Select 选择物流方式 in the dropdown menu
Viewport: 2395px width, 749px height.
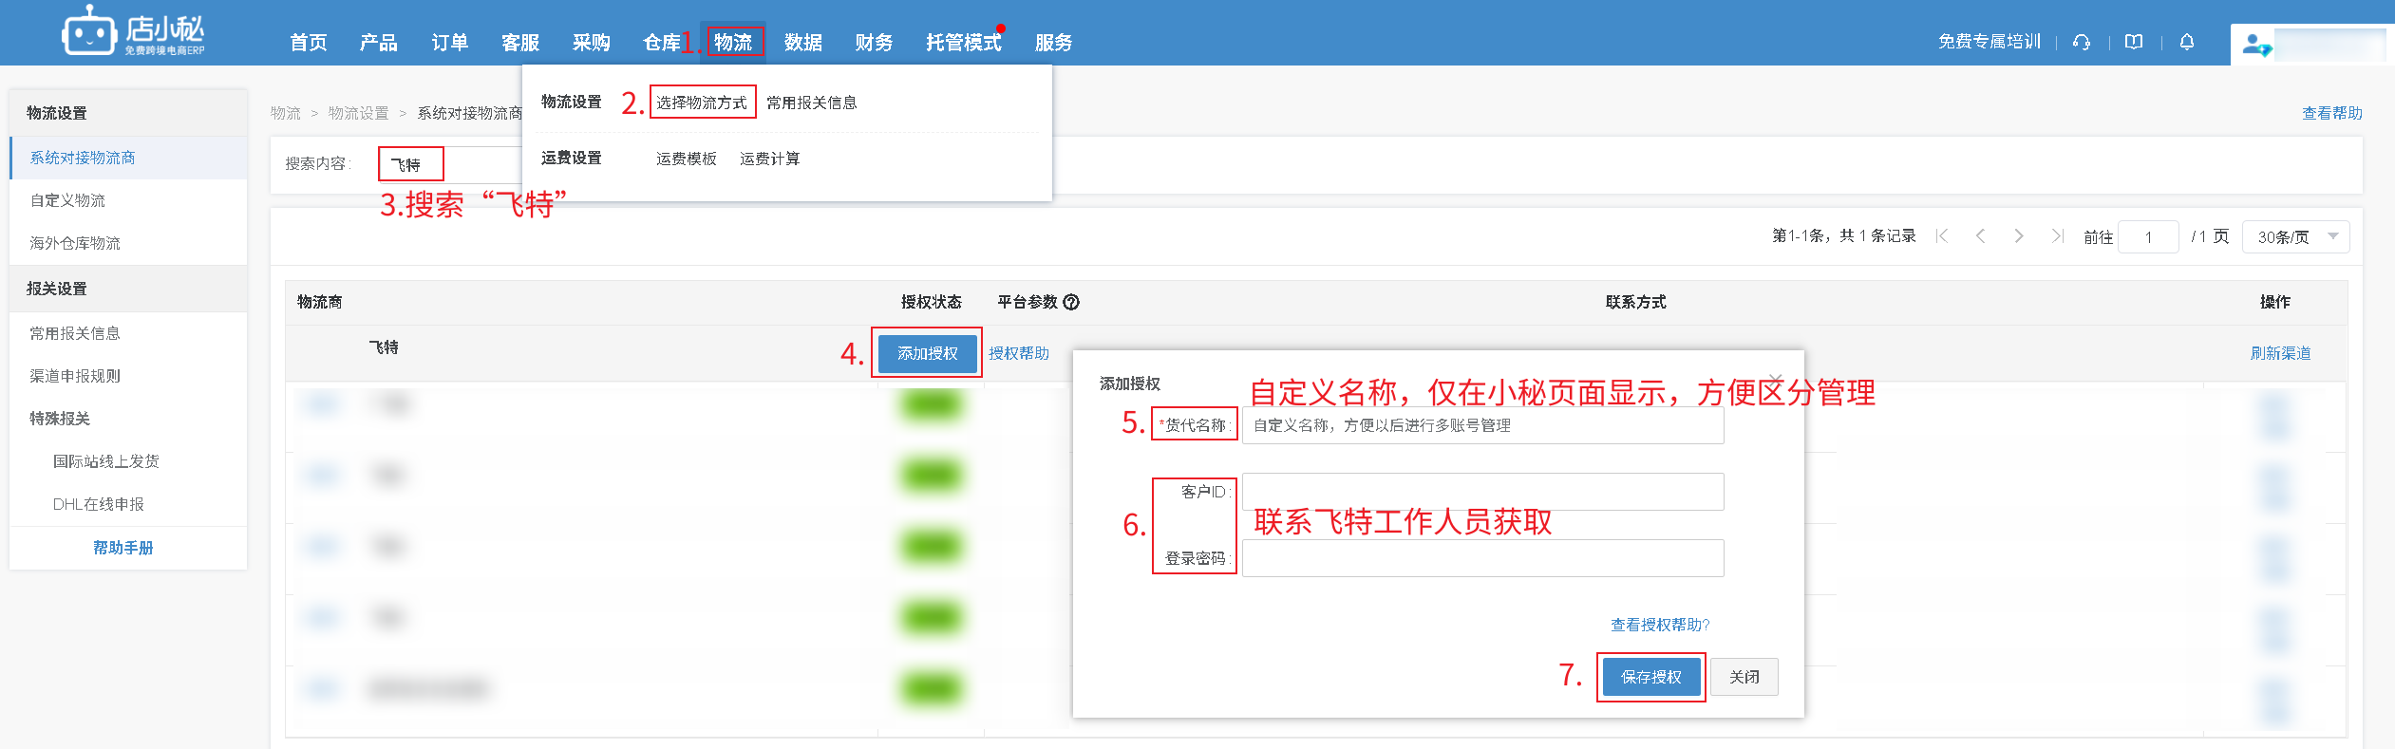pos(702,103)
